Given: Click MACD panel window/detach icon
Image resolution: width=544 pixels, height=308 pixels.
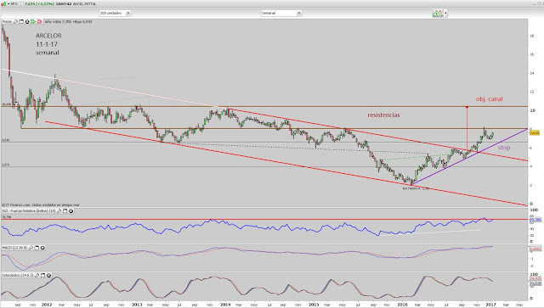Looking at the screenshot, I should (x=37, y=248).
